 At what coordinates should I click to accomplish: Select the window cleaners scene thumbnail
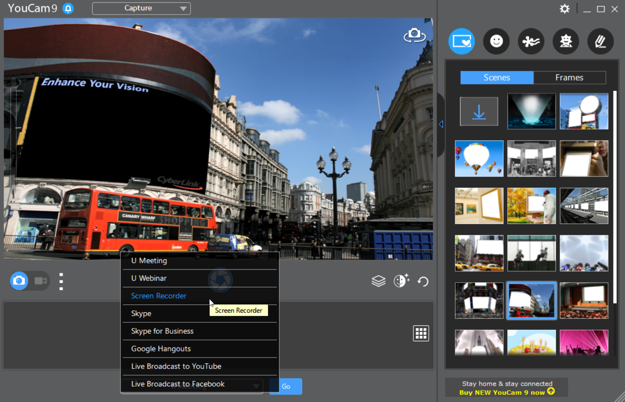[531, 253]
